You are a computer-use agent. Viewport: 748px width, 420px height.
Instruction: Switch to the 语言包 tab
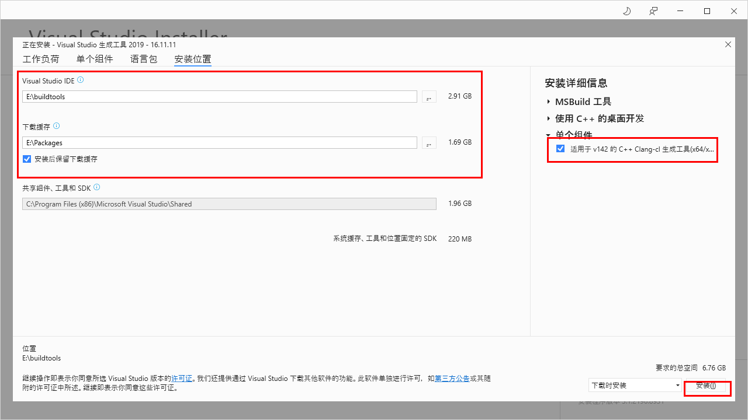pos(144,59)
